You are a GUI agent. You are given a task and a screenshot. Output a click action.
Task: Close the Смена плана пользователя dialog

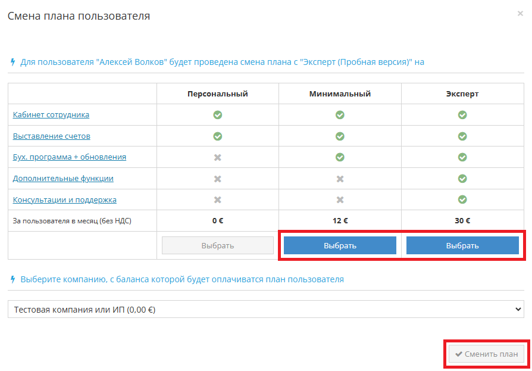click(x=520, y=13)
